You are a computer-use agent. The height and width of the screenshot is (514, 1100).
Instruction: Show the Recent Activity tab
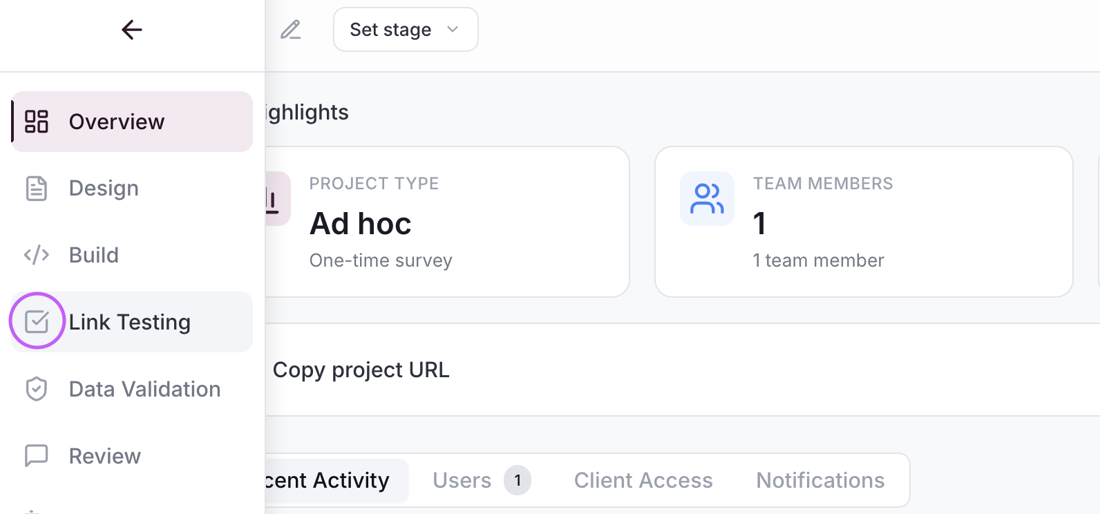[329, 480]
